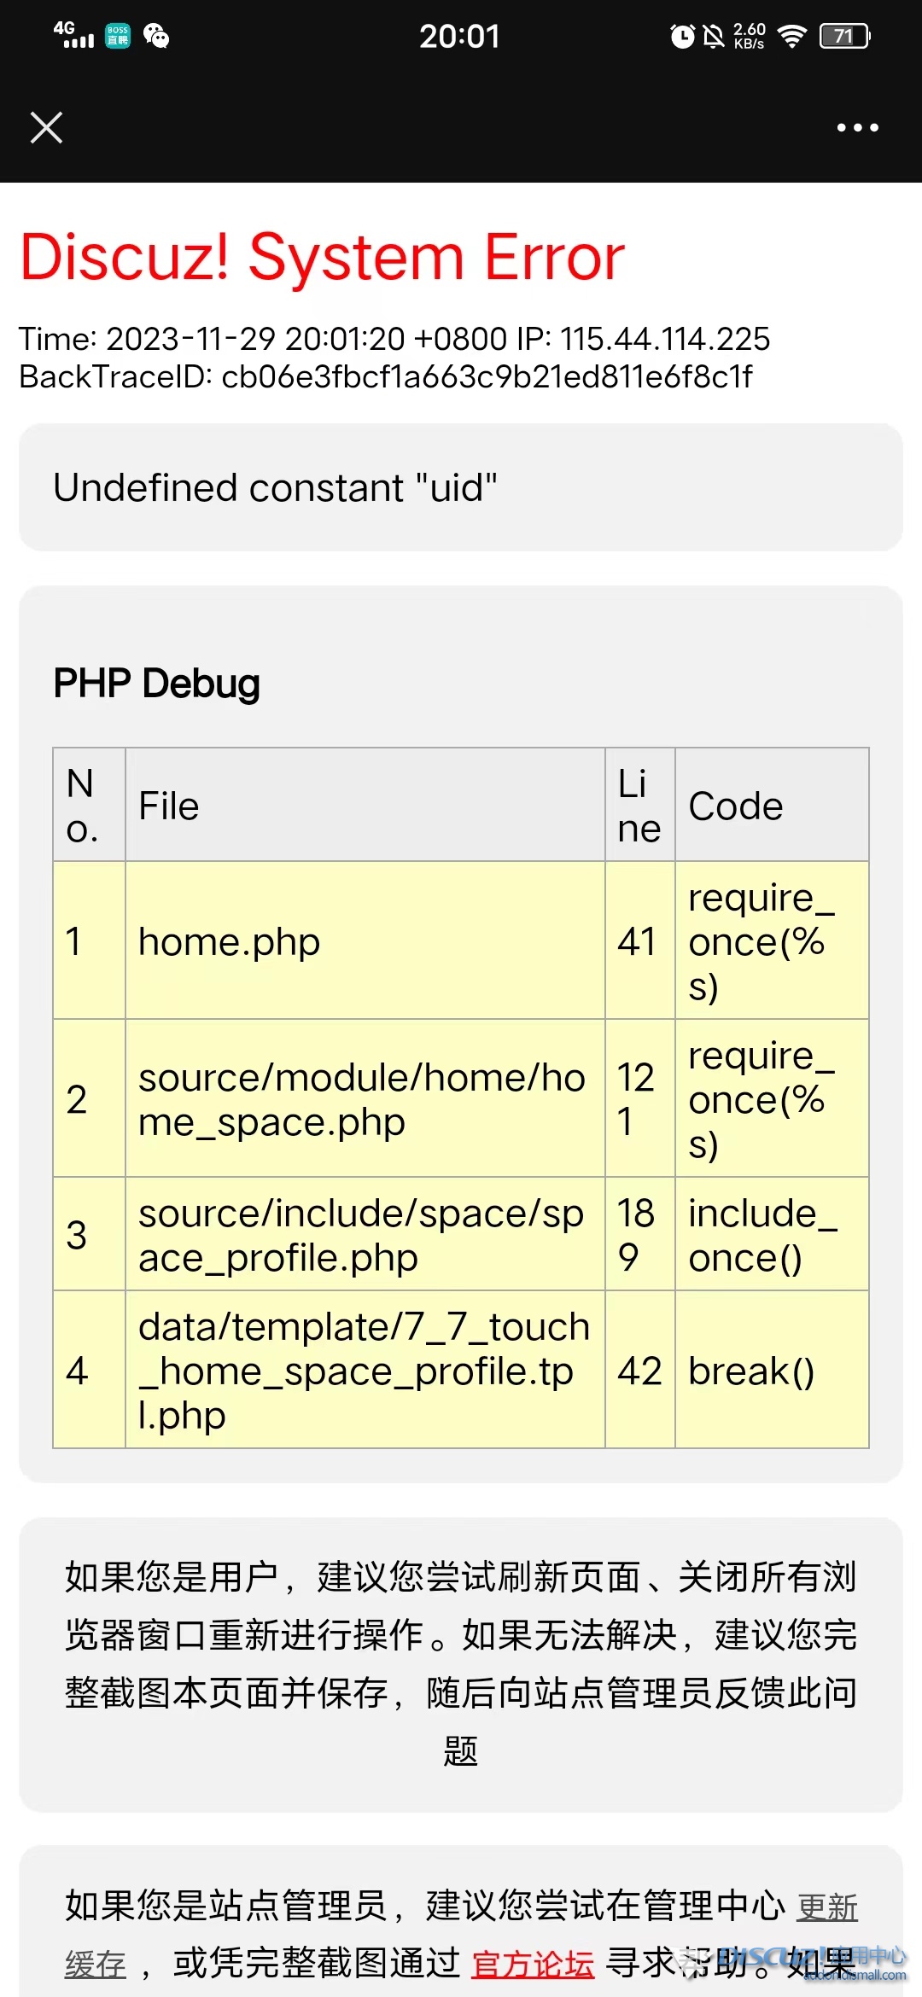Tap the File column header
Viewport: 922px width, 1997px height.
coord(169,806)
